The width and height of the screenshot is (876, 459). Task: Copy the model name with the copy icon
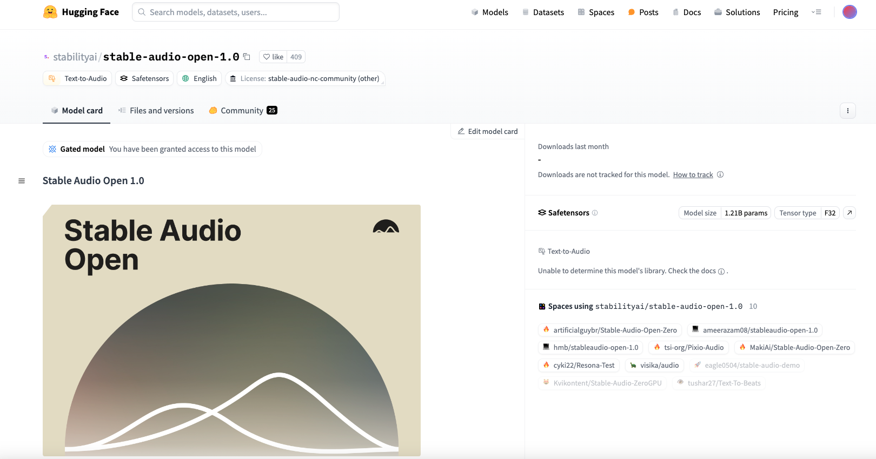pyautogui.click(x=247, y=57)
